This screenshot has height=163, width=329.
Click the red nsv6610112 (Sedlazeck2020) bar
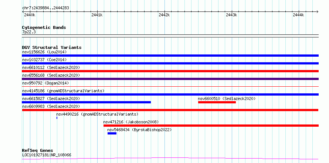coord(170,71)
